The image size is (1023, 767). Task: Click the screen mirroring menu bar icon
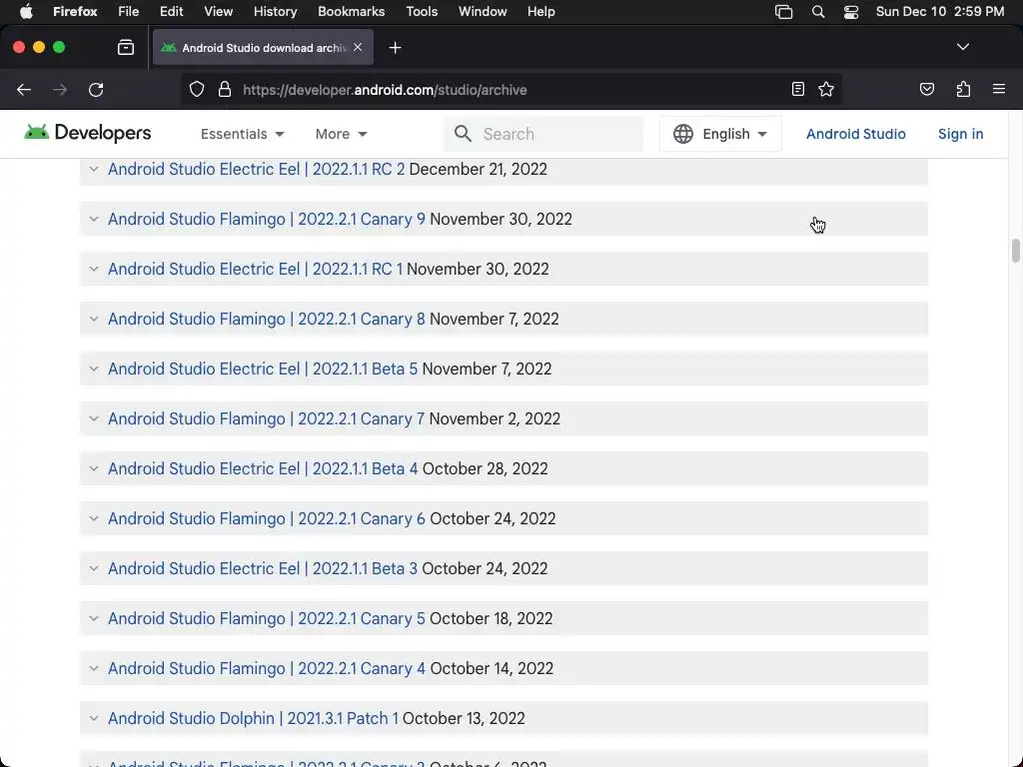783,12
